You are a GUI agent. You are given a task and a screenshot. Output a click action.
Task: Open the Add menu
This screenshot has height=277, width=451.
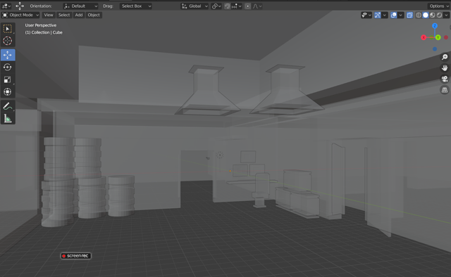79,15
